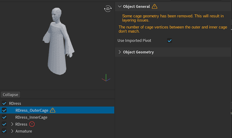
Task: Click the XYZ axis gizmo in preview
Action: pyautogui.click(x=106, y=79)
